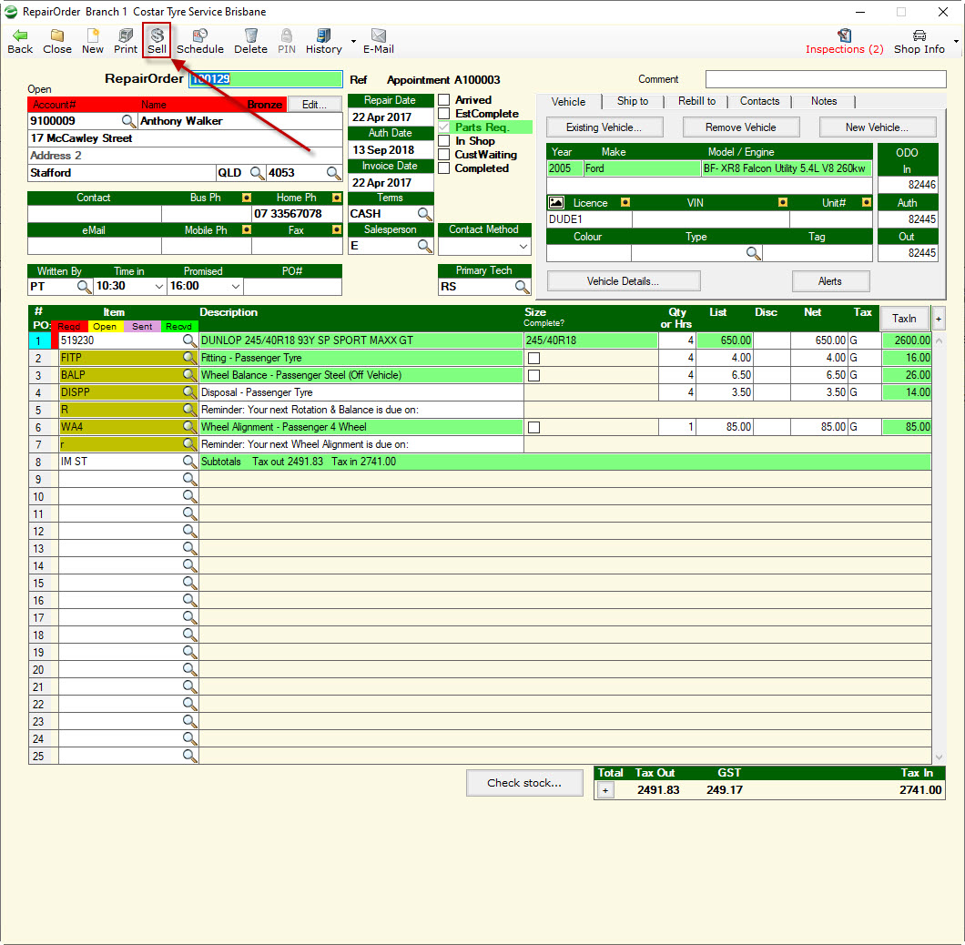Click the Sell toolbar icon
This screenshot has width=965, height=945.
pyautogui.click(x=157, y=41)
